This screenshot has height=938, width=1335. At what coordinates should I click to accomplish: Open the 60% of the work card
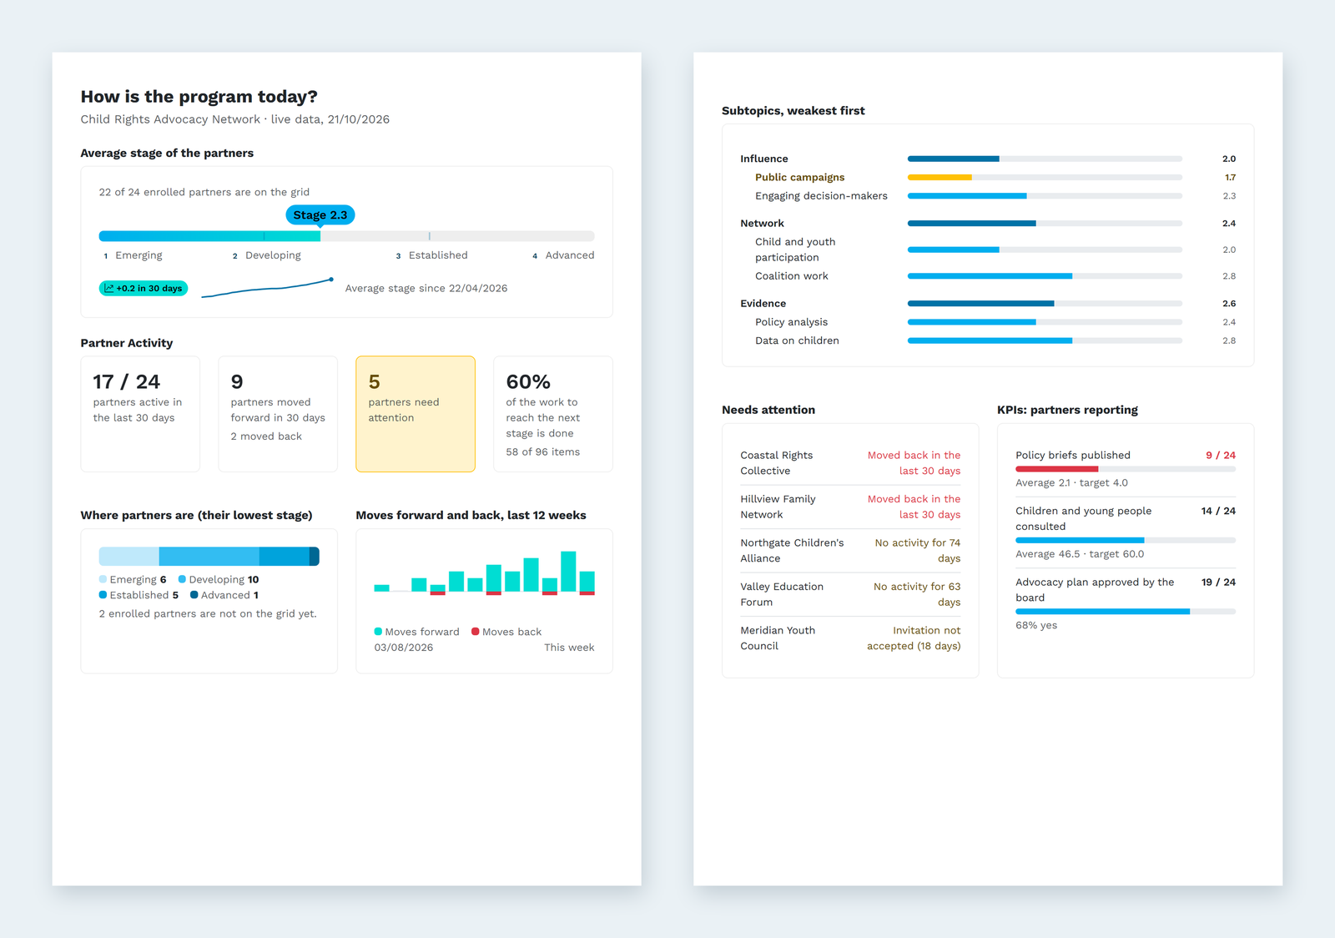(x=553, y=414)
